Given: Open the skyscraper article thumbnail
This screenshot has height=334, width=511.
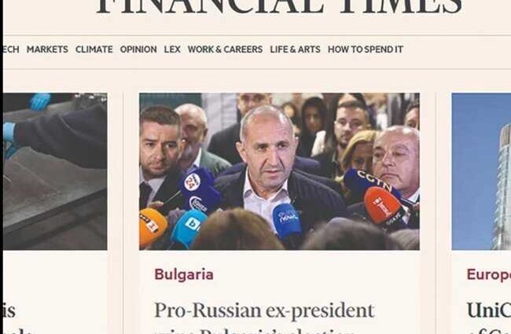Looking at the screenshot, I should 481,171.
